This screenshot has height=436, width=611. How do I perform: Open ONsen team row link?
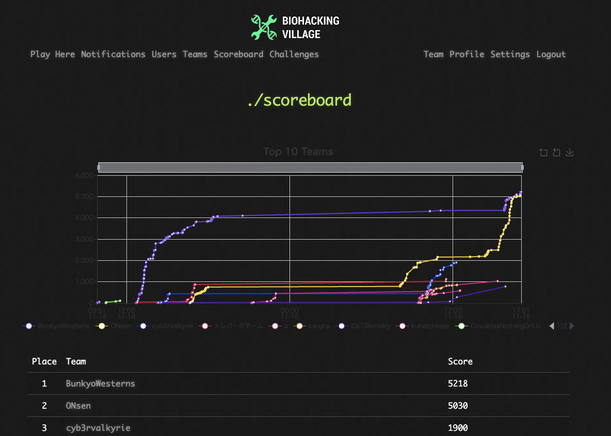tap(78, 406)
